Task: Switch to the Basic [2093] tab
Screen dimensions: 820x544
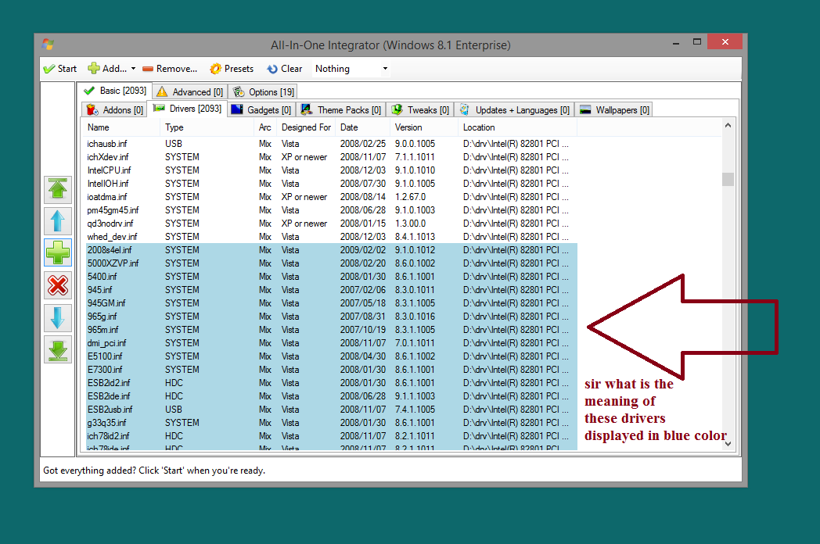Action: (115, 91)
